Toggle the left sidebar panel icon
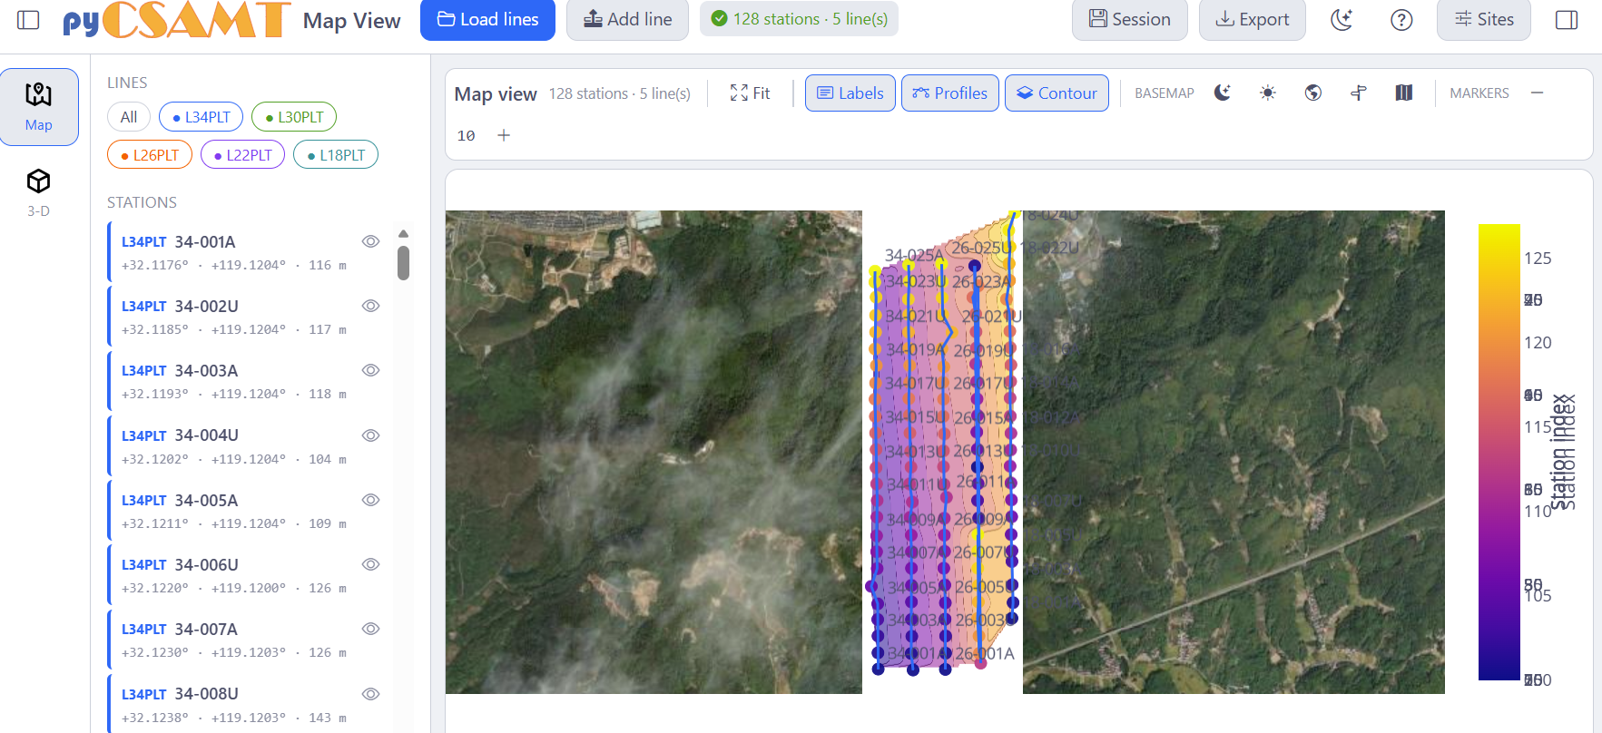This screenshot has height=733, width=1602. (28, 20)
